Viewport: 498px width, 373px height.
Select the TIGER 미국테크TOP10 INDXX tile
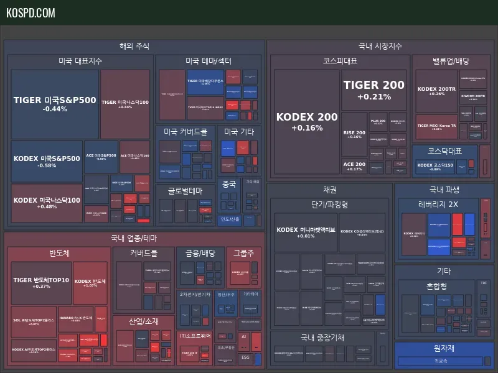point(205,108)
